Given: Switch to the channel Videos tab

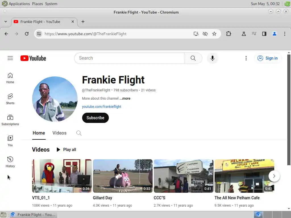Looking at the screenshot, I should [x=59, y=133].
